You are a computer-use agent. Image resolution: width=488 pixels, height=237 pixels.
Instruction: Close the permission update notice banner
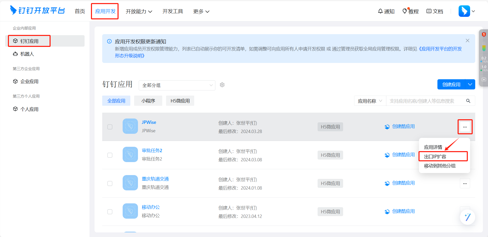pyautogui.click(x=467, y=41)
